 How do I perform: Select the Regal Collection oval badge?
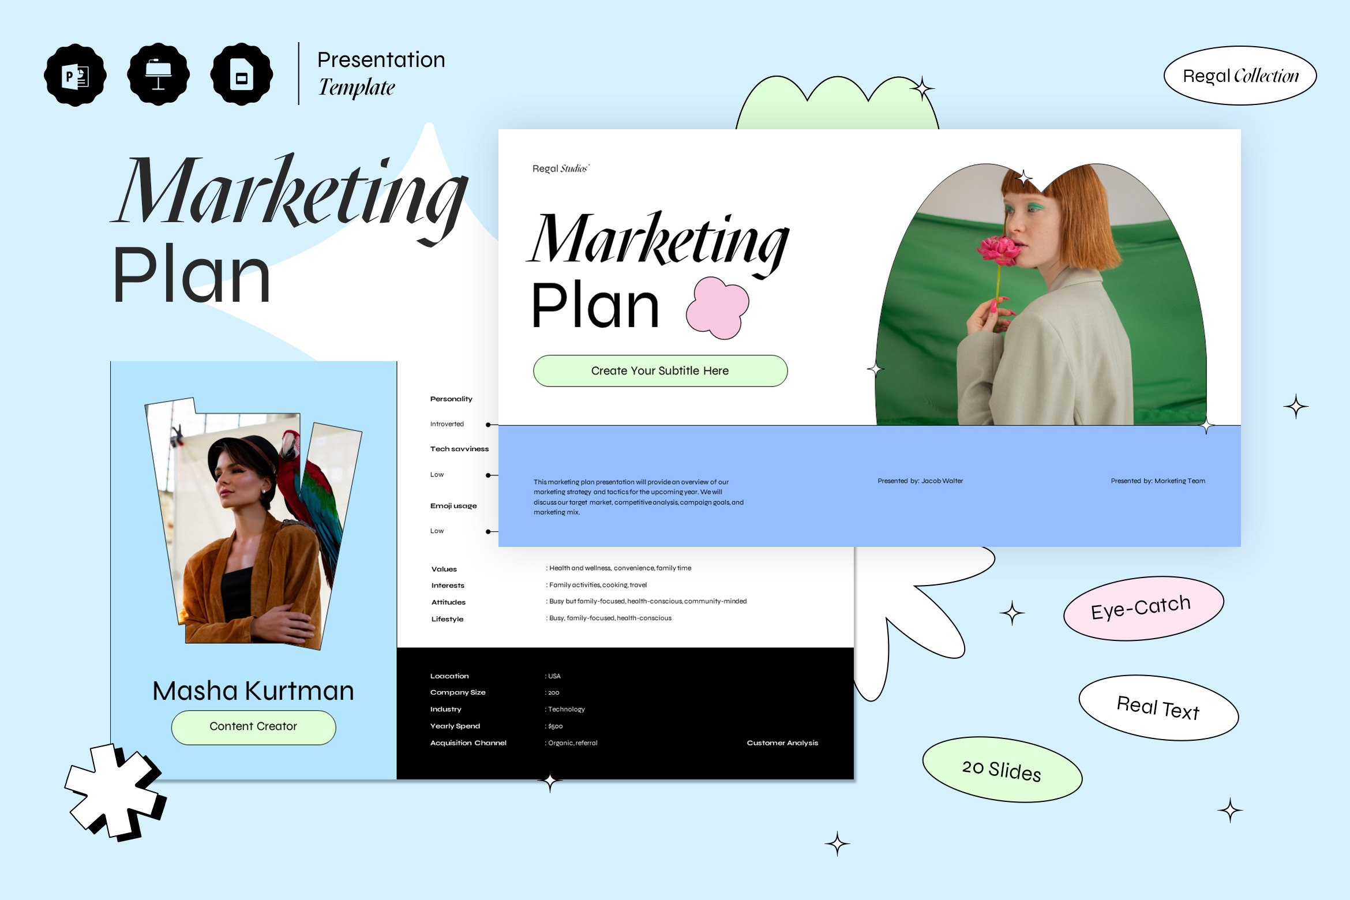coord(1240,76)
